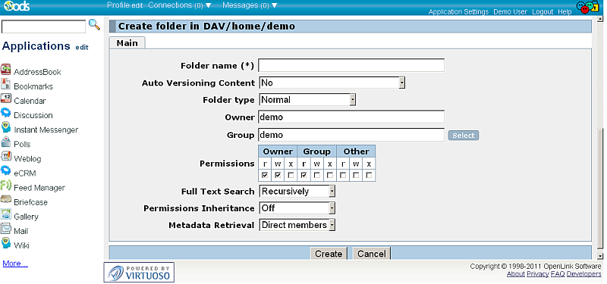Image resolution: width=607 pixels, height=284 pixels.
Task: Open the Gallery icon
Action: (x=6, y=214)
